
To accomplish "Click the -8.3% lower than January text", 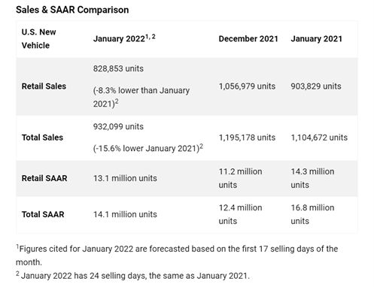I will tap(141, 90).
